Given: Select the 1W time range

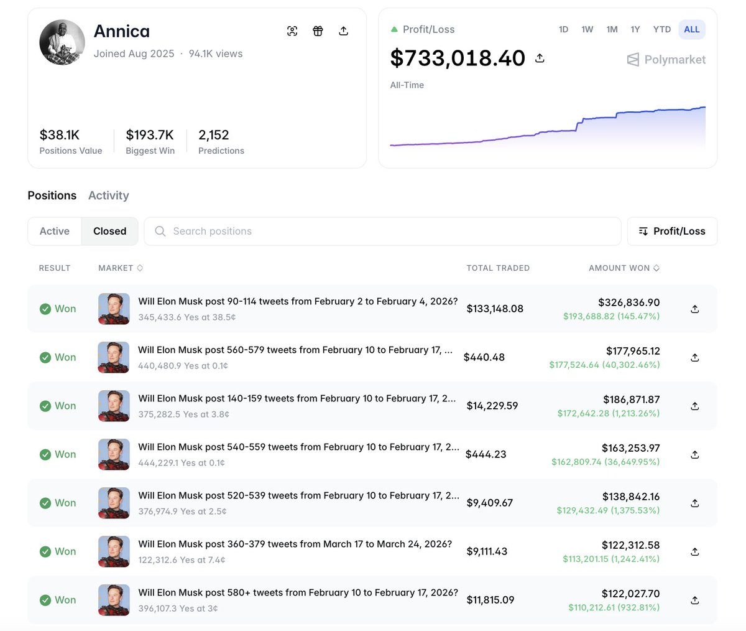Looking at the screenshot, I should 587,29.
